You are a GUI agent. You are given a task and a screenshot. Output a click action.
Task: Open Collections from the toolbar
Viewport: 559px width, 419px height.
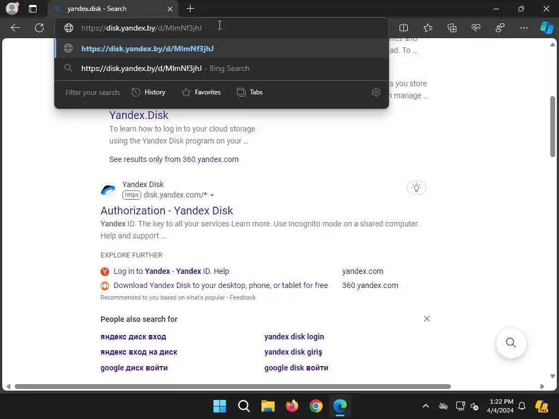click(x=452, y=28)
